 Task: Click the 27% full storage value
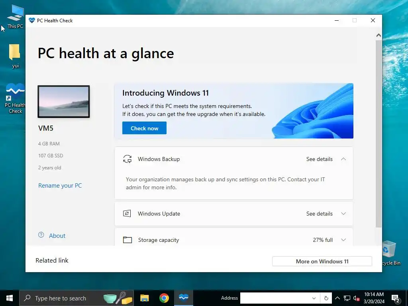[x=323, y=240]
